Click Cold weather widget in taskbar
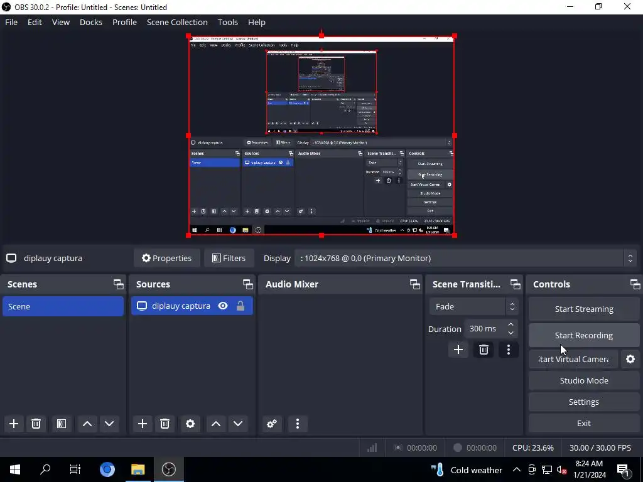This screenshot has width=643, height=482. [467, 469]
